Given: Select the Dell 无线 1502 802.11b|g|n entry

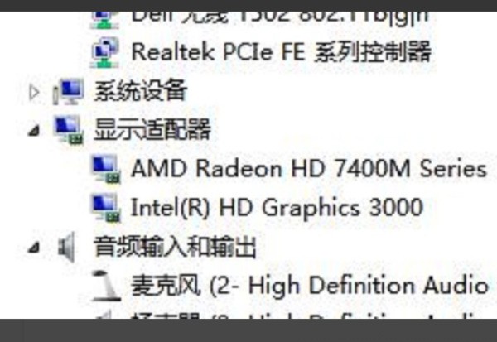Looking at the screenshot, I should pos(280,18).
